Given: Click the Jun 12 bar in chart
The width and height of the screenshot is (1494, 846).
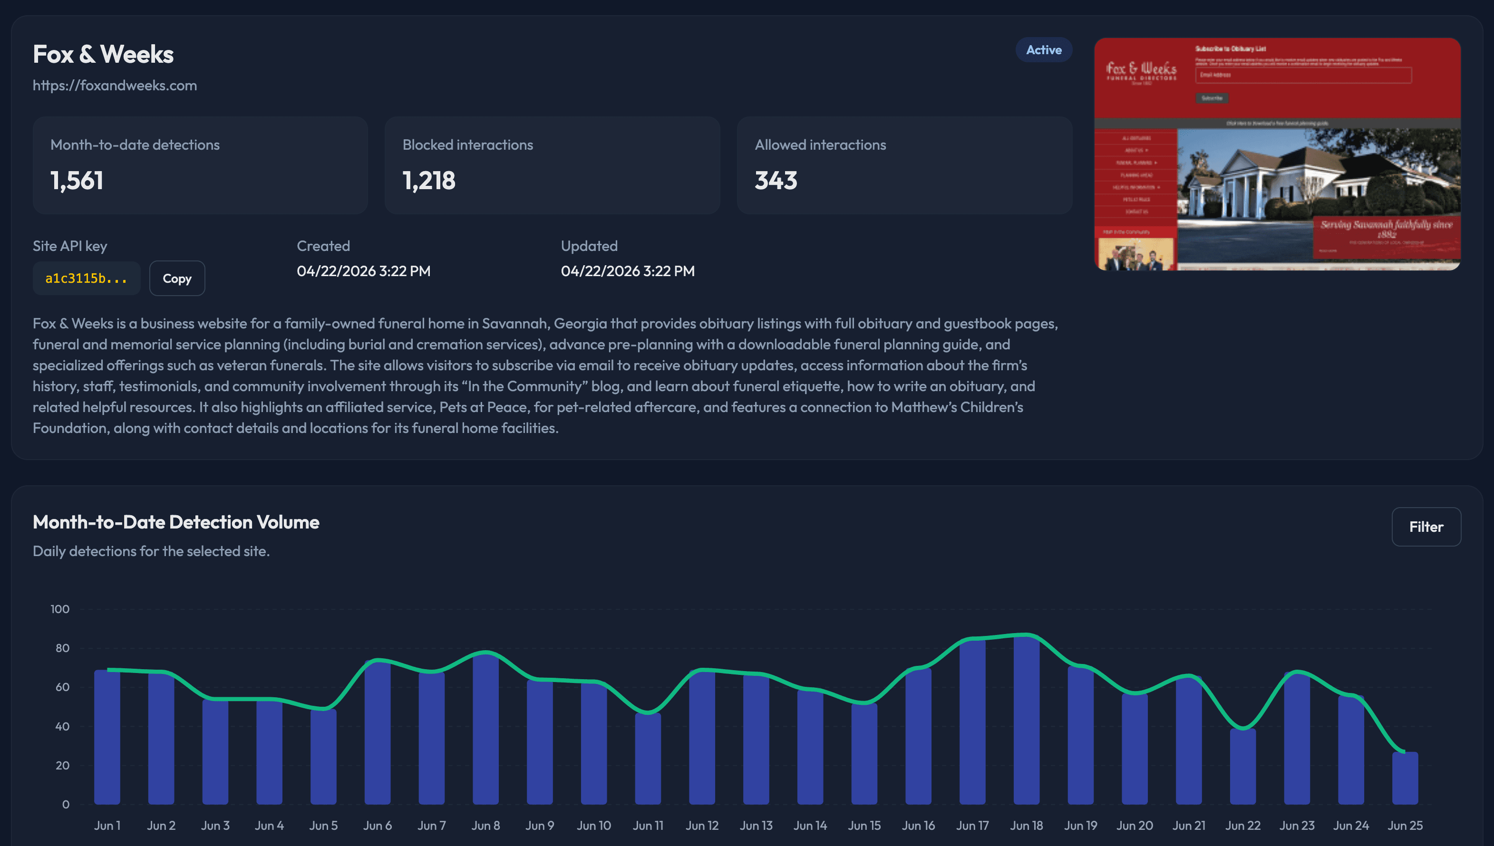Looking at the screenshot, I should click(x=702, y=737).
